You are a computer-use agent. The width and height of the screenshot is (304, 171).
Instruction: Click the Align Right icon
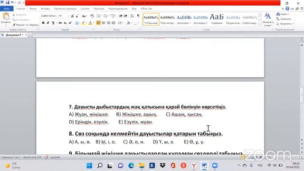click(108, 23)
